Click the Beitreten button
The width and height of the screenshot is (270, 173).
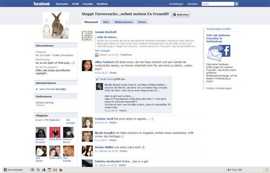tap(181, 15)
